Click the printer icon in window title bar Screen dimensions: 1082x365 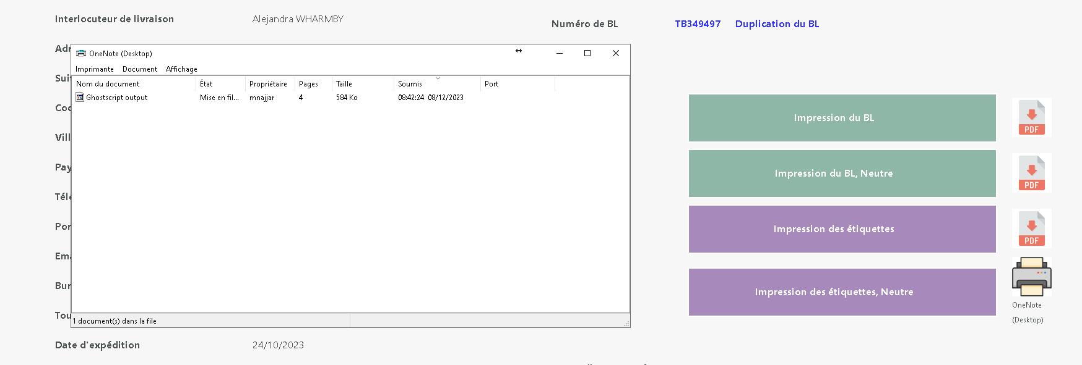(x=80, y=54)
